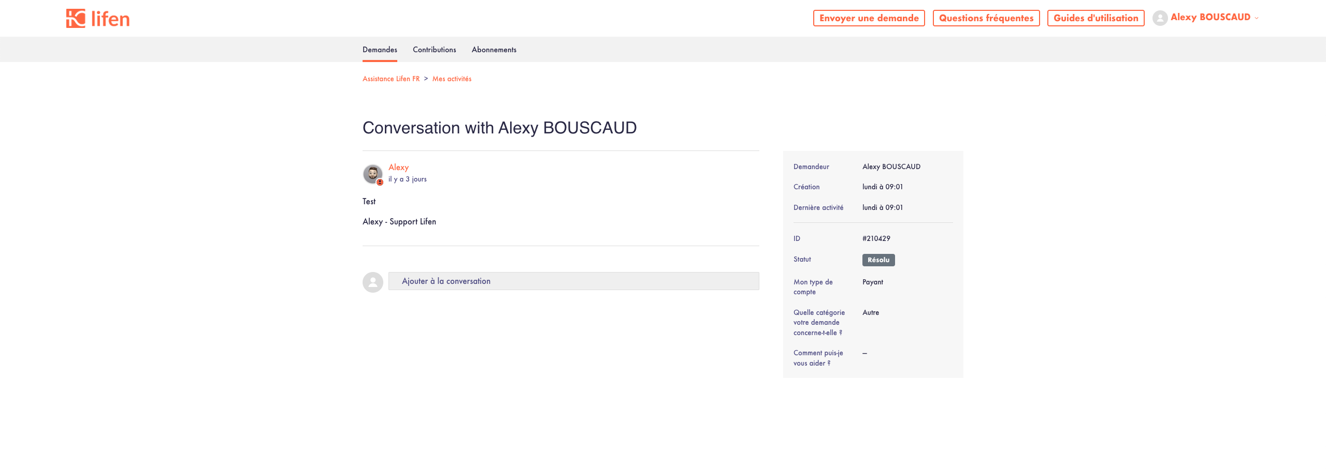
Task: Click the "il y a 3 jours" timestamp
Action: (408, 179)
